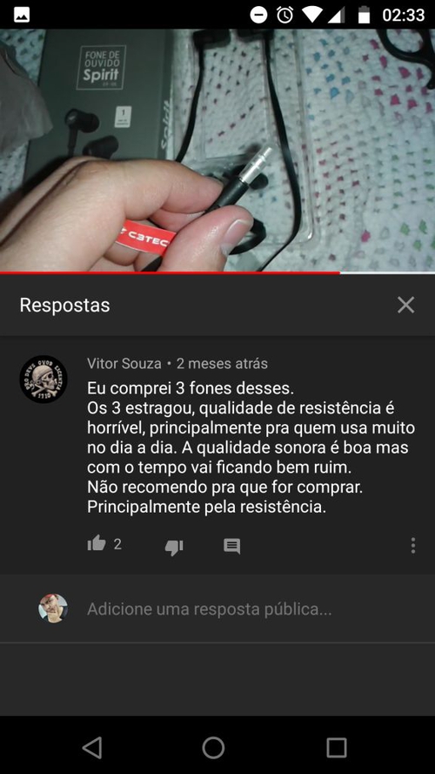Tap the Vitor Souza username
This screenshot has height=774, width=435.
pyautogui.click(x=124, y=364)
